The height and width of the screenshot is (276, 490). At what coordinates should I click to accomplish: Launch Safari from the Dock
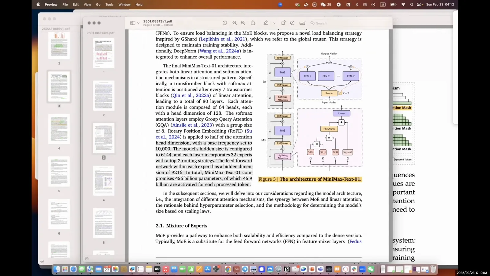click(73, 269)
